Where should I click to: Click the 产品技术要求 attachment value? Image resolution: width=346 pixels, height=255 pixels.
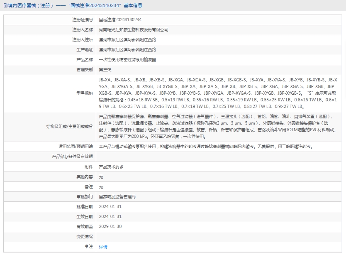pos(111,167)
